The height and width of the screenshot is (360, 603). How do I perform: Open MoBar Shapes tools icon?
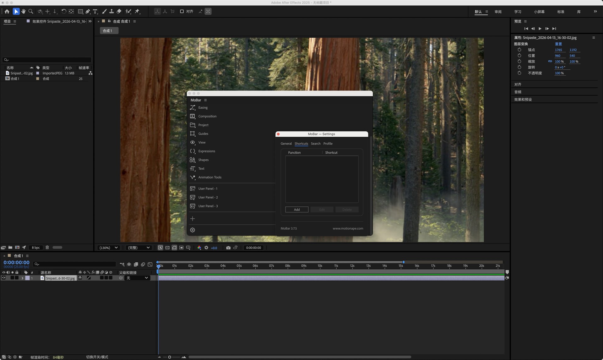[193, 160]
